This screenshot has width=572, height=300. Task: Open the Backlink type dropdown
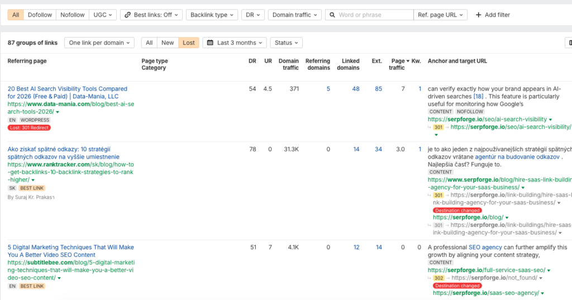pyautogui.click(x=212, y=15)
